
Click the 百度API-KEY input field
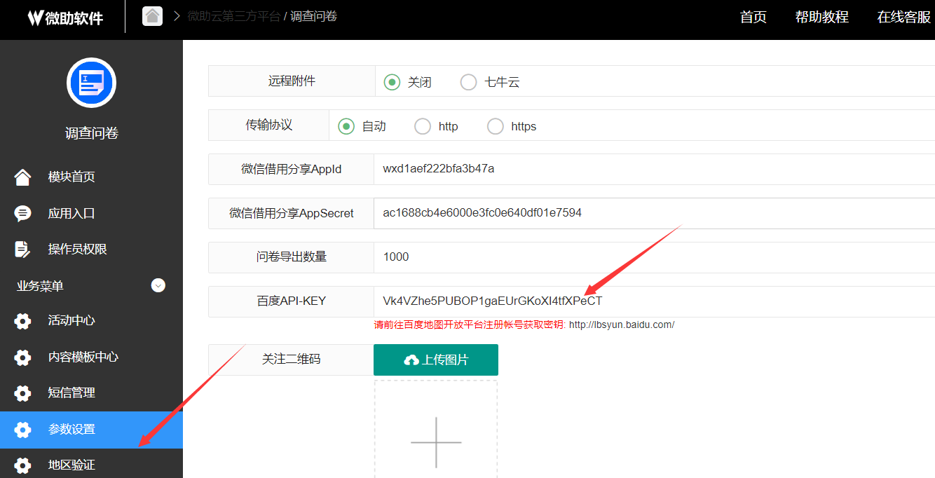[x=654, y=301]
